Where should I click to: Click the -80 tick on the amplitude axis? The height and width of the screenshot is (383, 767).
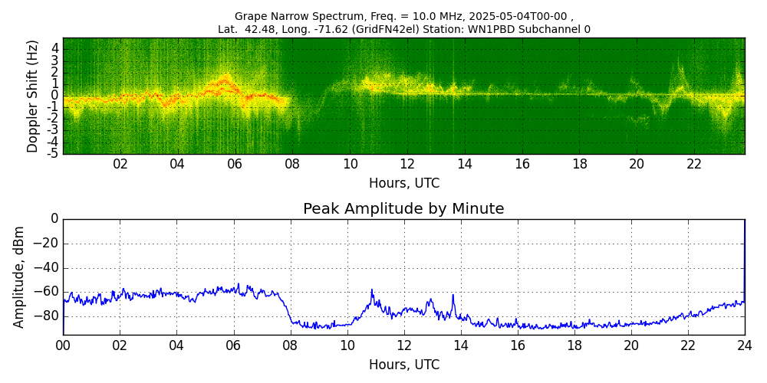(x=48, y=315)
